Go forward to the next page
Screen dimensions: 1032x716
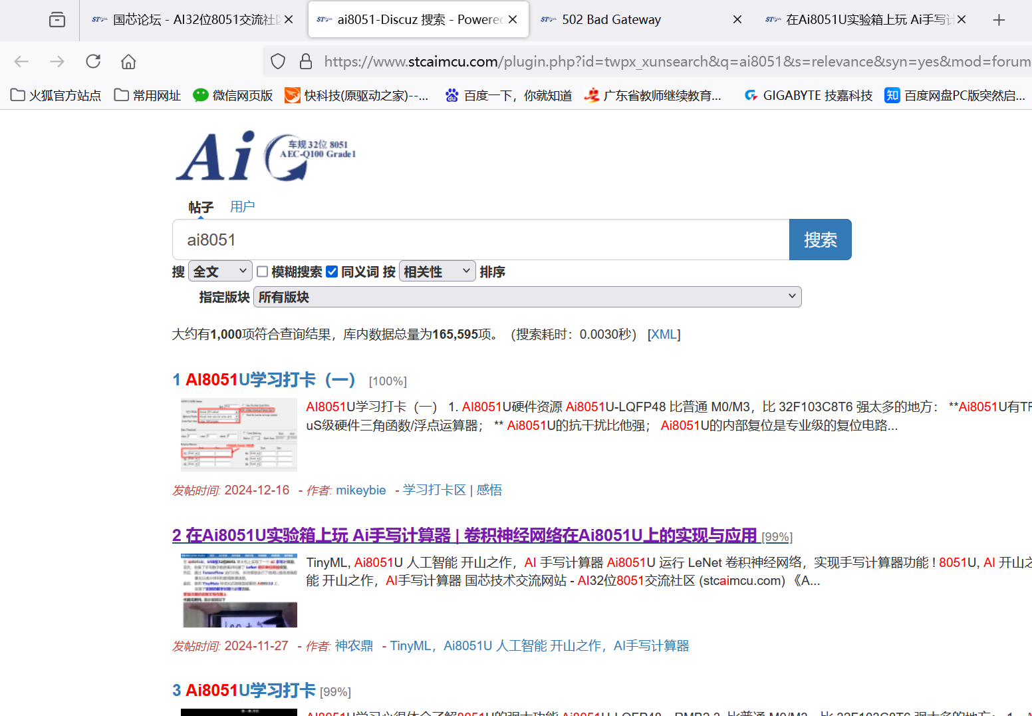click(x=57, y=62)
